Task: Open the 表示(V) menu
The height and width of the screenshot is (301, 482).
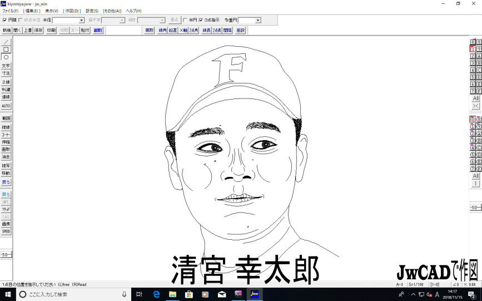Action: [x=52, y=11]
